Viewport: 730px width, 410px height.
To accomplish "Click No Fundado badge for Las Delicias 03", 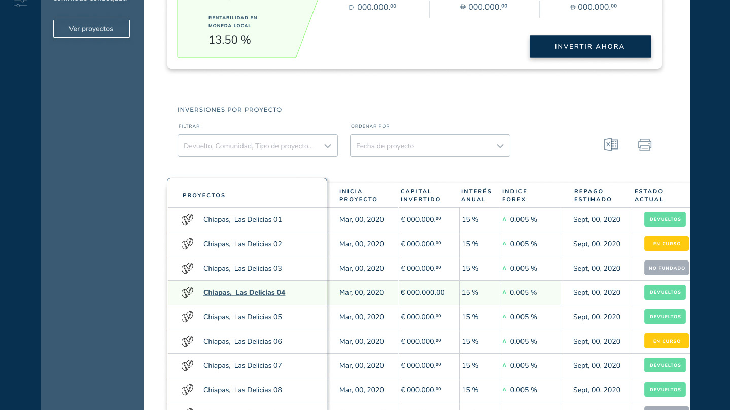I will tap(667, 268).
